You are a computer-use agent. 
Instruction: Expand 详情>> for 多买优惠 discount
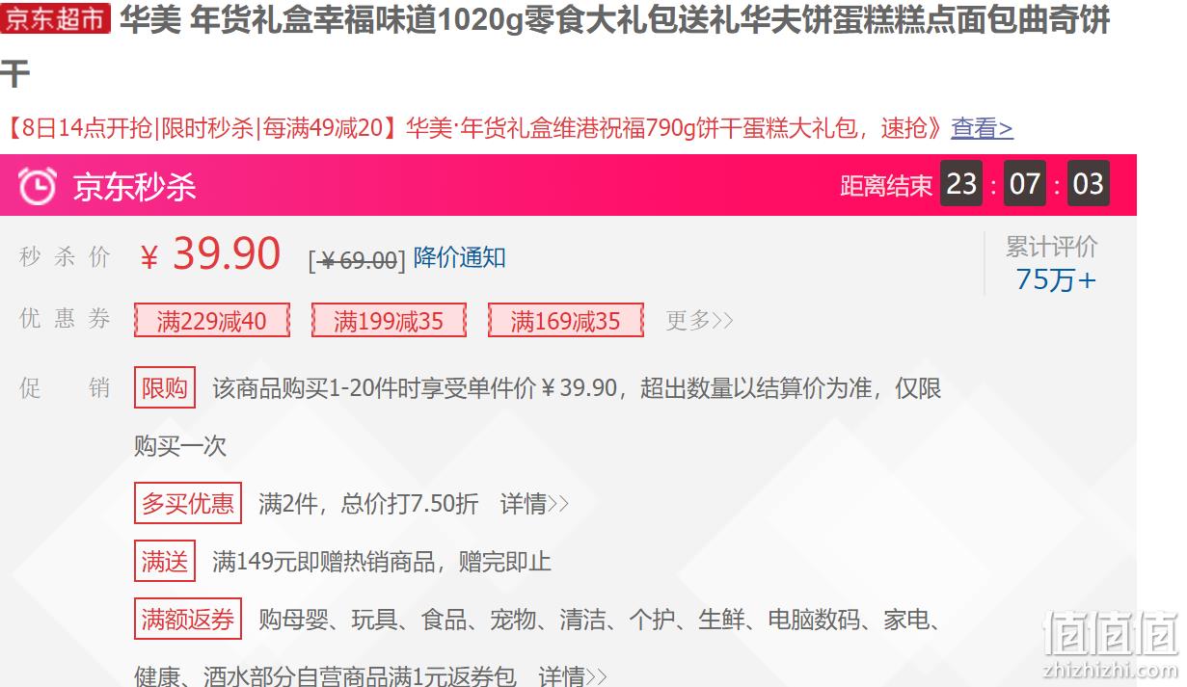tap(534, 504)
